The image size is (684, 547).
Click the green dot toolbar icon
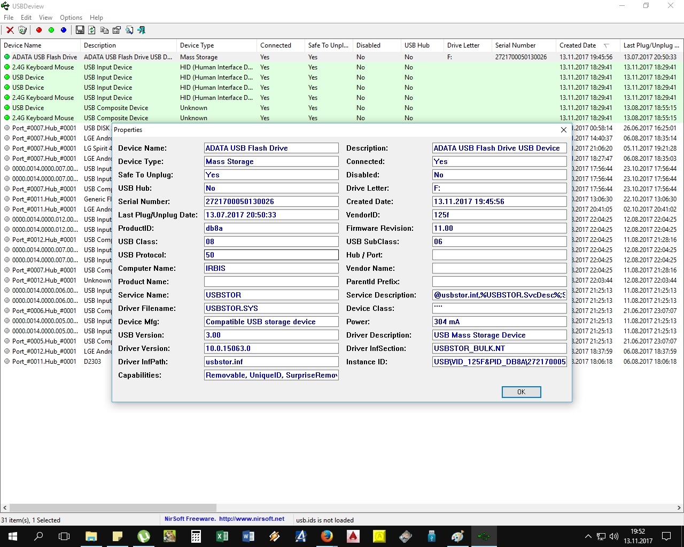[51, 30]
